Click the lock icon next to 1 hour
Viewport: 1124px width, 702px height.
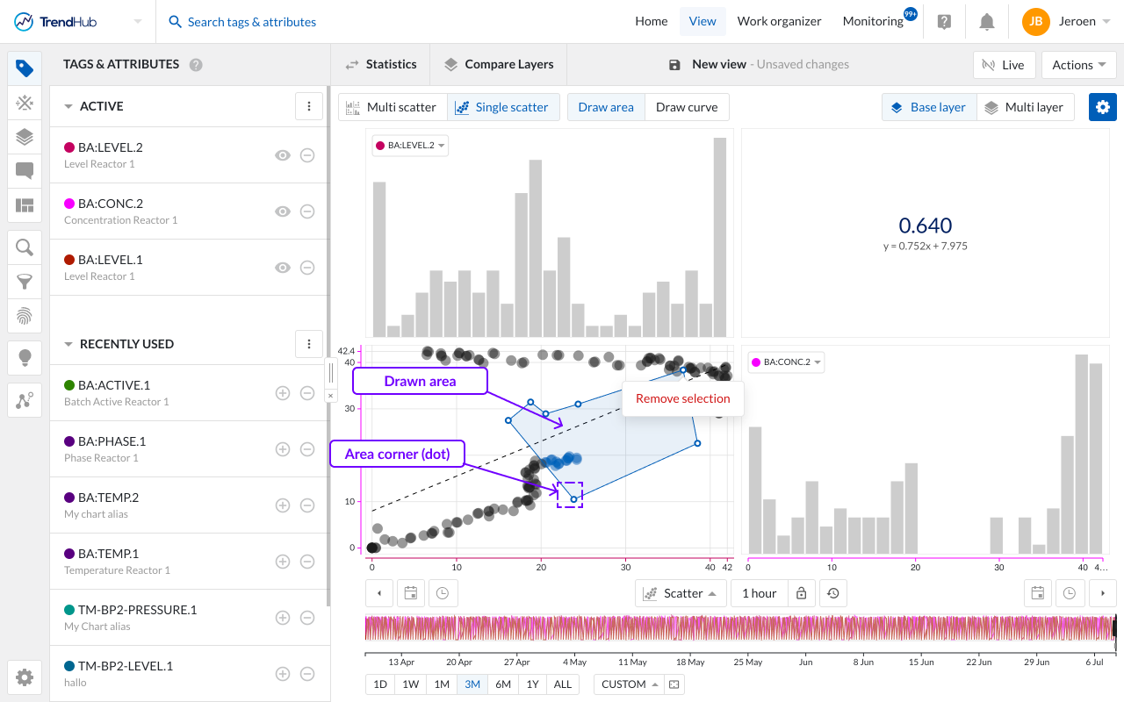coord(801,593)
